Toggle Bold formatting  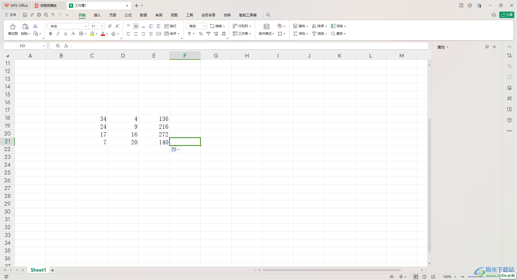tap(51, 34)
